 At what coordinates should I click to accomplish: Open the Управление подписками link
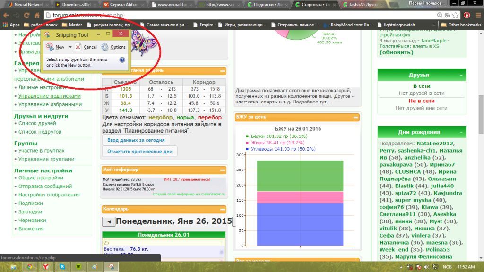(49, 96)
